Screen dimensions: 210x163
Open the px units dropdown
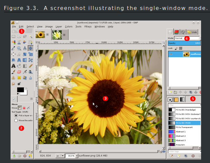60,156
